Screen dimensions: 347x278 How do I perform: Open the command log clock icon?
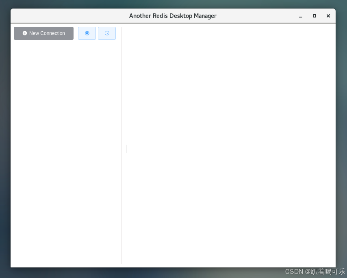click(x=107, y=33)
